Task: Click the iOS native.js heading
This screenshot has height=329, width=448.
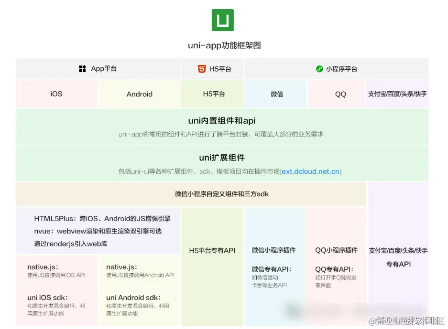Action: [x=43, y=267]
